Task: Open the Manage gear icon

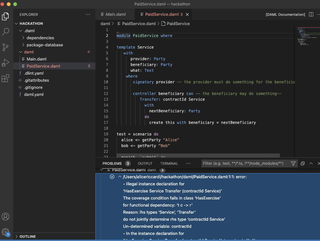Action: tap(5, 232)
